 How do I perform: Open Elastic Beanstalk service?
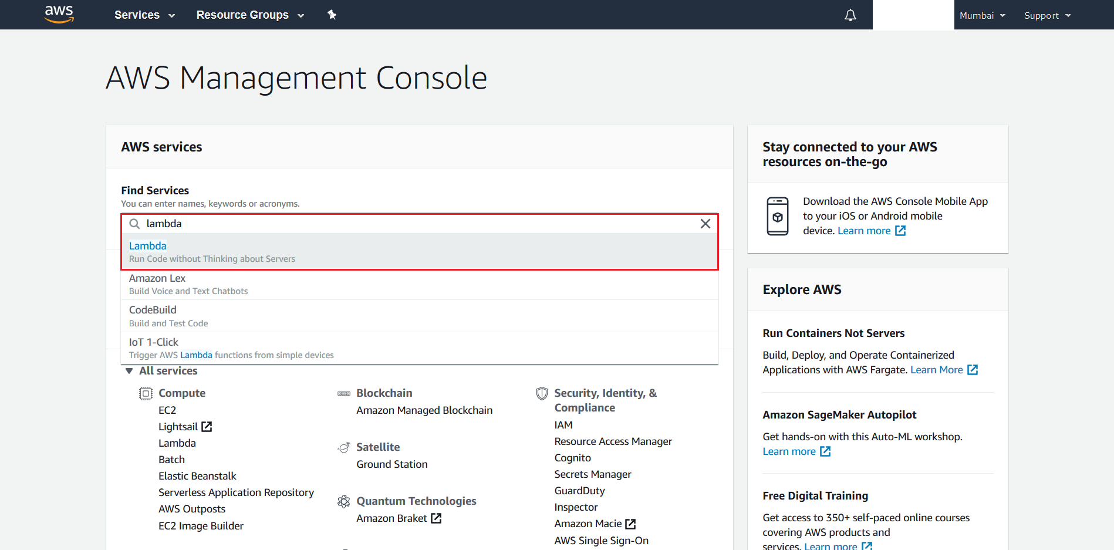pos(197,476)
